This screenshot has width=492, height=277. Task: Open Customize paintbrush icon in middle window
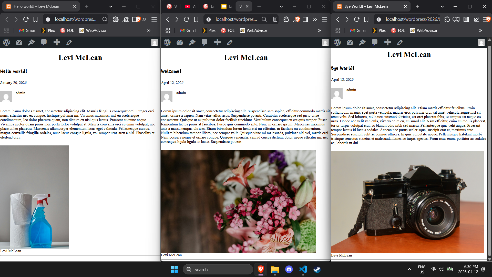192,43
